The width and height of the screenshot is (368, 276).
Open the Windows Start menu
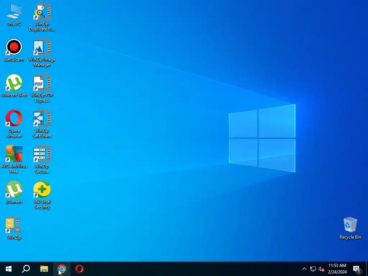click(x=9, y=269)
